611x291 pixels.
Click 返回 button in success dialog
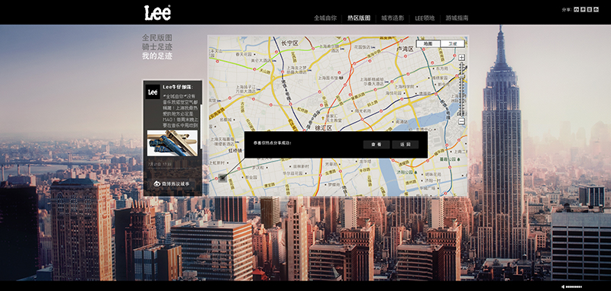[406, 145]
